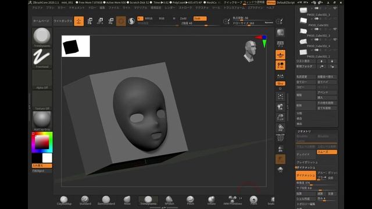Open the Render menu
The image size is (372, 209).
170,8
